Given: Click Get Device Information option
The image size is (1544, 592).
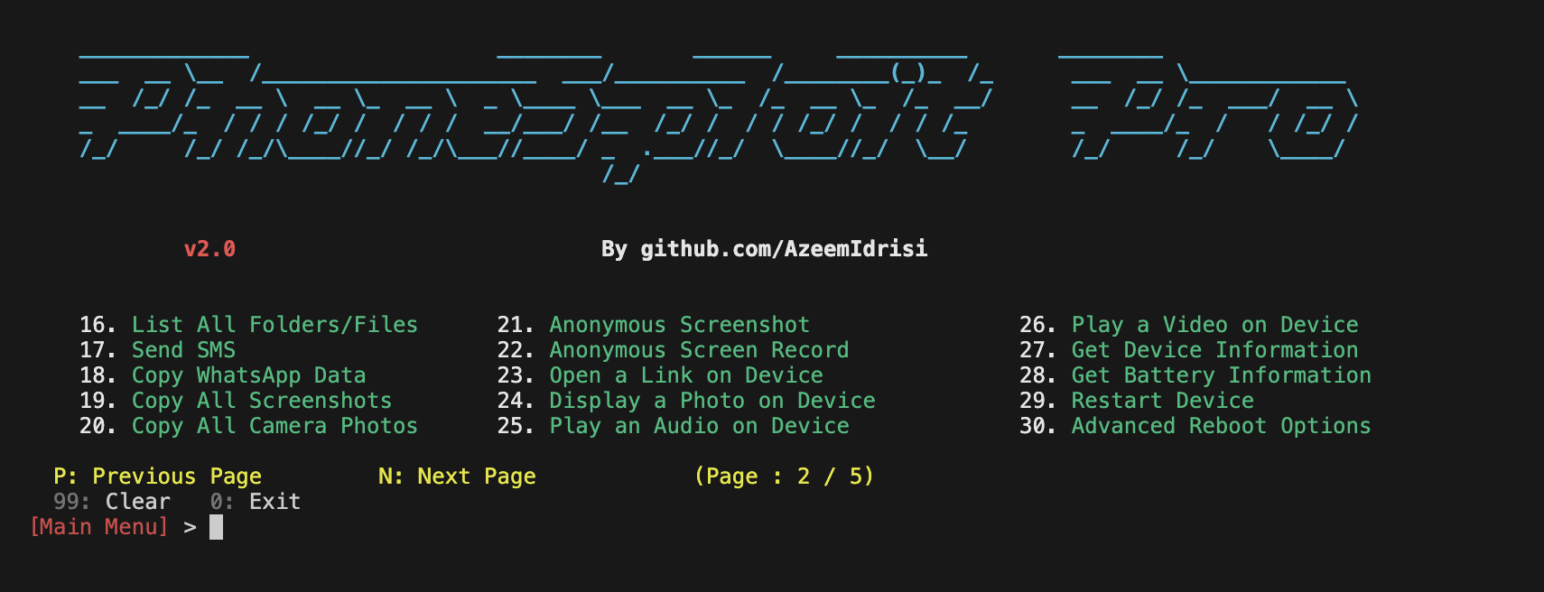Looking at the screenshot, I should point(1189,350).
